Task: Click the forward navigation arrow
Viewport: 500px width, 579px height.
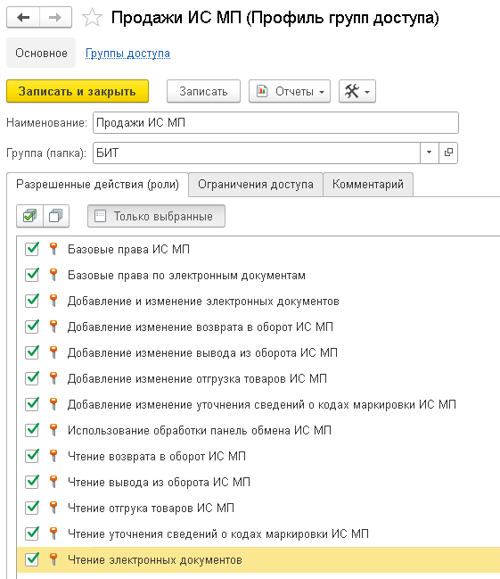Action: [x=55, y=17]
